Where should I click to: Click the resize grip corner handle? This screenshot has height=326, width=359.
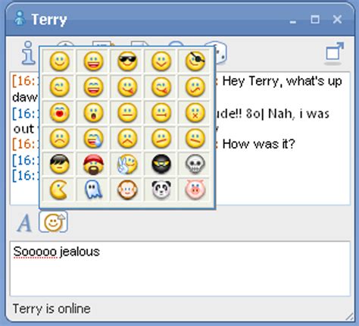(x=350, y=317)
